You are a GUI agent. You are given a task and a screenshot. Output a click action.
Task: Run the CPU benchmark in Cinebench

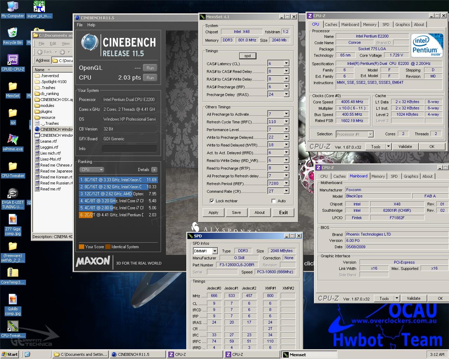pyautogui.click(x=150, y=78)
